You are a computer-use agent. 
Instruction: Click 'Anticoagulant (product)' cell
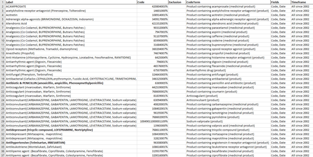[x=228, y=96]
